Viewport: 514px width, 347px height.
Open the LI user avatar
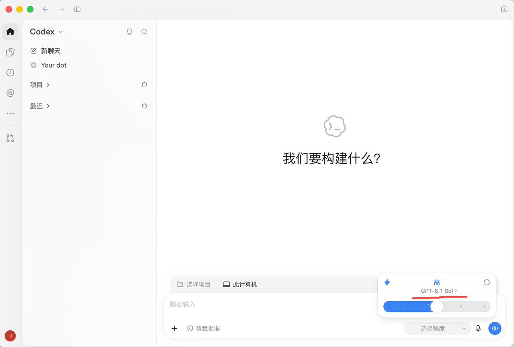coord(10,336)
